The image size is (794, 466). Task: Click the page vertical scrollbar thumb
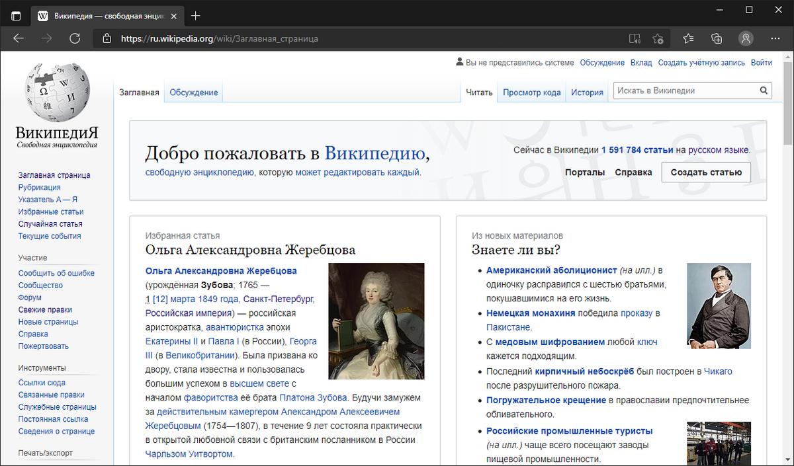click(787, 102)
